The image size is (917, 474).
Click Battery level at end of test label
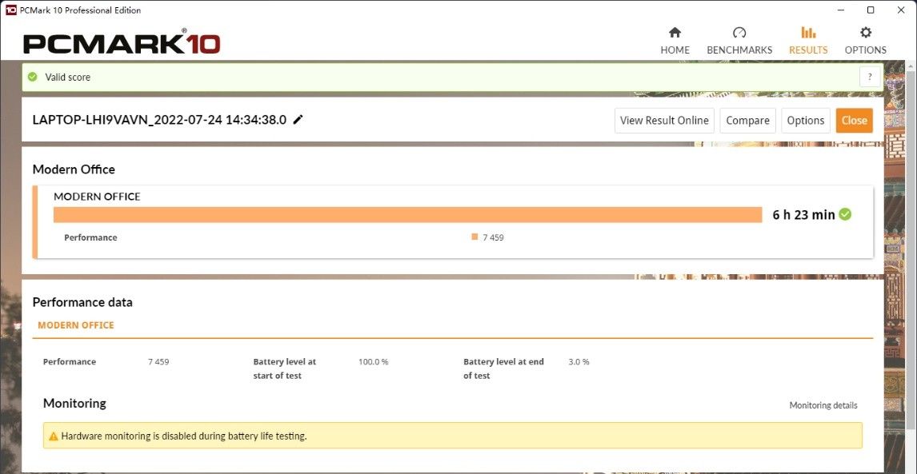(503, 368)
